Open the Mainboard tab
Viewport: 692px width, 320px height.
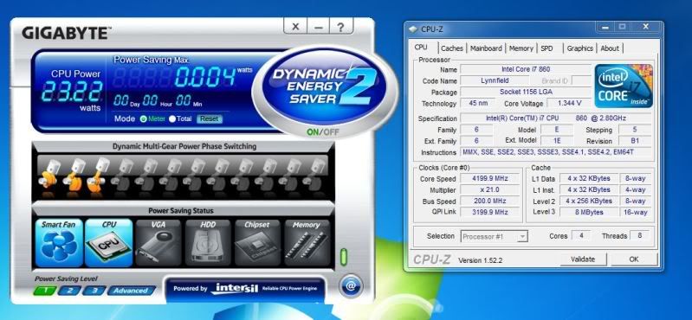click(486, 48)
